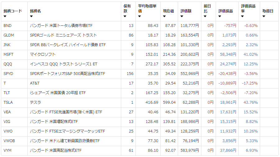Sort by 評価損益 column arrow
280x157 pixels.
pyautogui.click(x=220, y=16)
